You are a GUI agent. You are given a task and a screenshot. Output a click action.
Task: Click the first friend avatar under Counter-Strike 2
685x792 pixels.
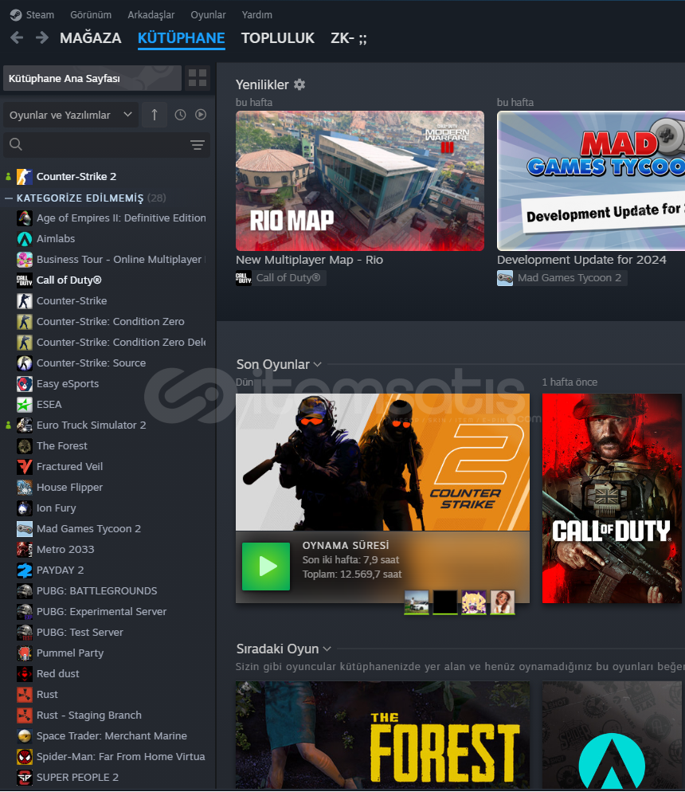pos(417,602)
